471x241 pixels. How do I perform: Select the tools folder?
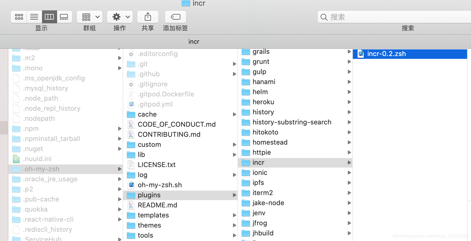[181, 235]
